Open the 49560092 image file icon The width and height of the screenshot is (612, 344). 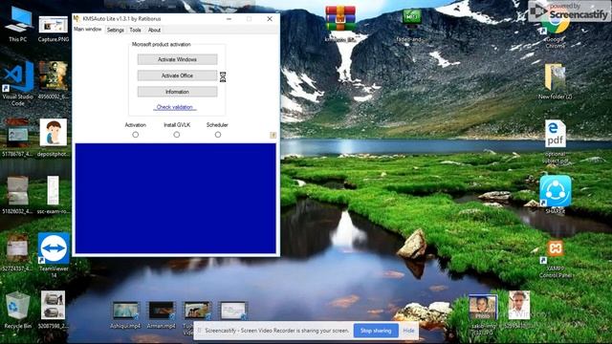[x=54, y=80]
